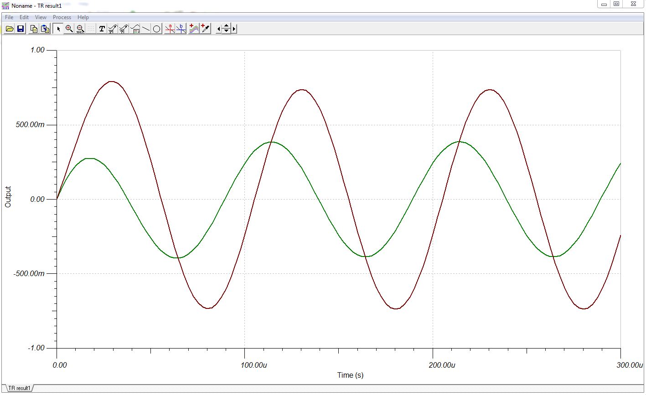The width and height of the screenshot is (646, 395).
Task: Click the 200.00u time axis value
Action: point(442,365)
